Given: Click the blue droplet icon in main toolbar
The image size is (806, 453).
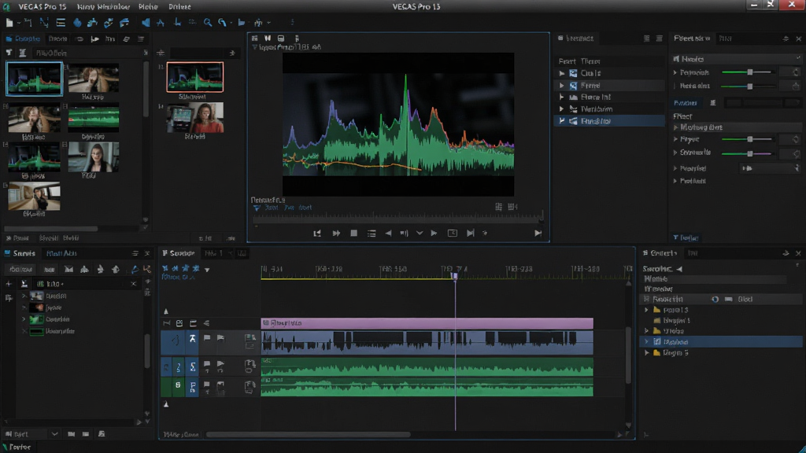Looking at the screenshot, I should pos(77,23).
